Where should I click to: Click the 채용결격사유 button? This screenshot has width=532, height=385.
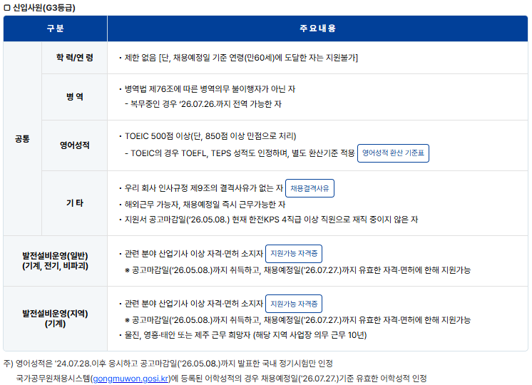(x=310, y=188)
